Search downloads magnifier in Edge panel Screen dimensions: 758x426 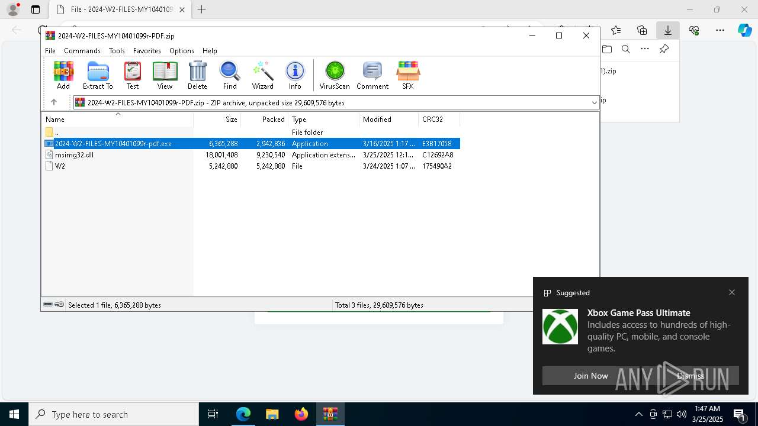626,49
